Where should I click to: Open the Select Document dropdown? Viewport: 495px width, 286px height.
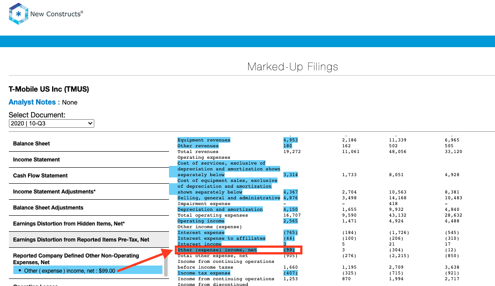pyautogui.click(x=52, y=123)
